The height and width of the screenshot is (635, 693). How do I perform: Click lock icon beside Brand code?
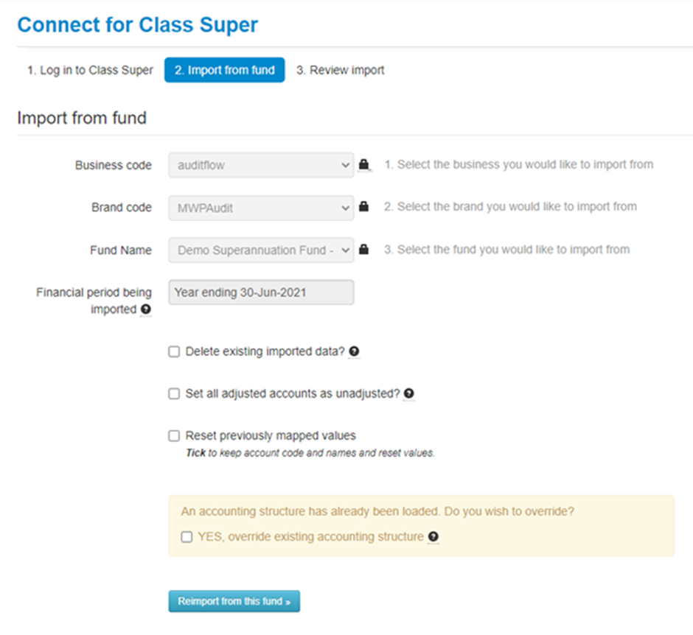tap(363, 208)
